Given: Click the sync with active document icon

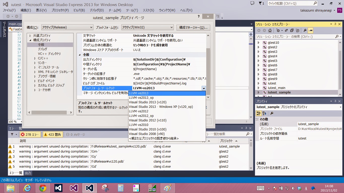Looking at the screenshot, I should [287, 30].
